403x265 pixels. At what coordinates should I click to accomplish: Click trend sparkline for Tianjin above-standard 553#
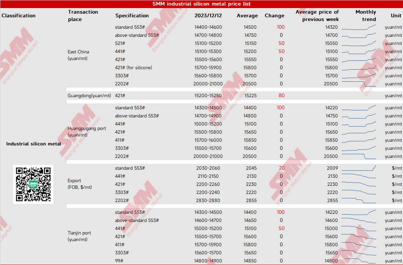click(x=359, y=220)
